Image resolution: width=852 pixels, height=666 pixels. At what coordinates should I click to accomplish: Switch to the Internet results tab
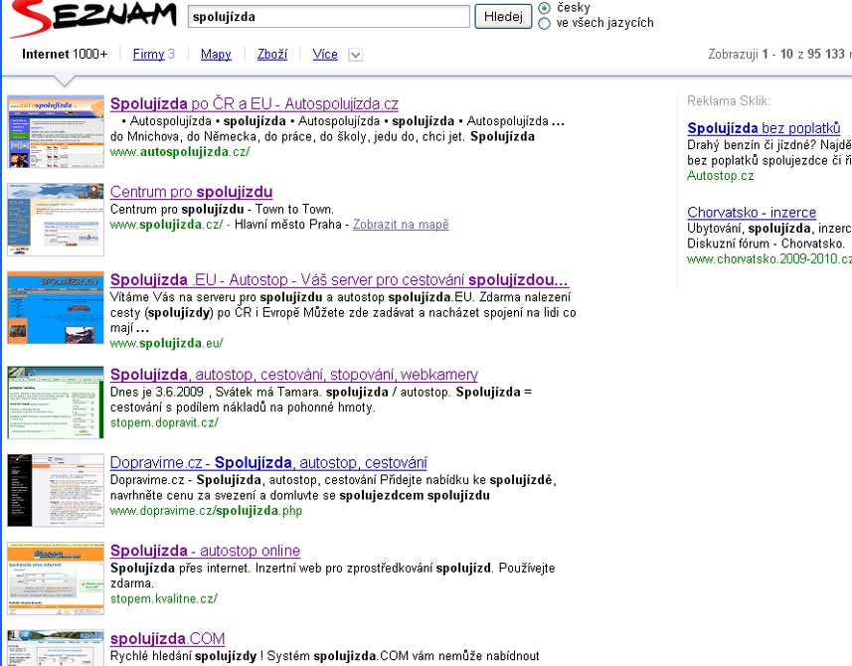tap(65, 54)
